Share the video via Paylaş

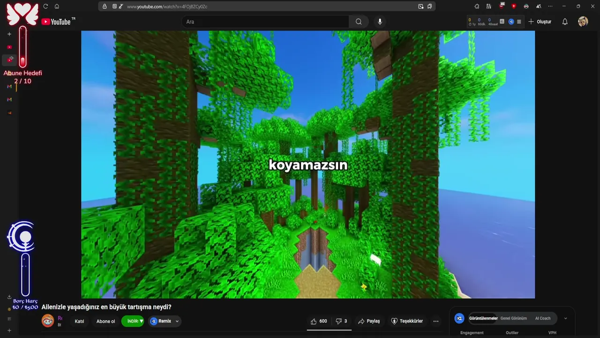(x=369, y=321)
